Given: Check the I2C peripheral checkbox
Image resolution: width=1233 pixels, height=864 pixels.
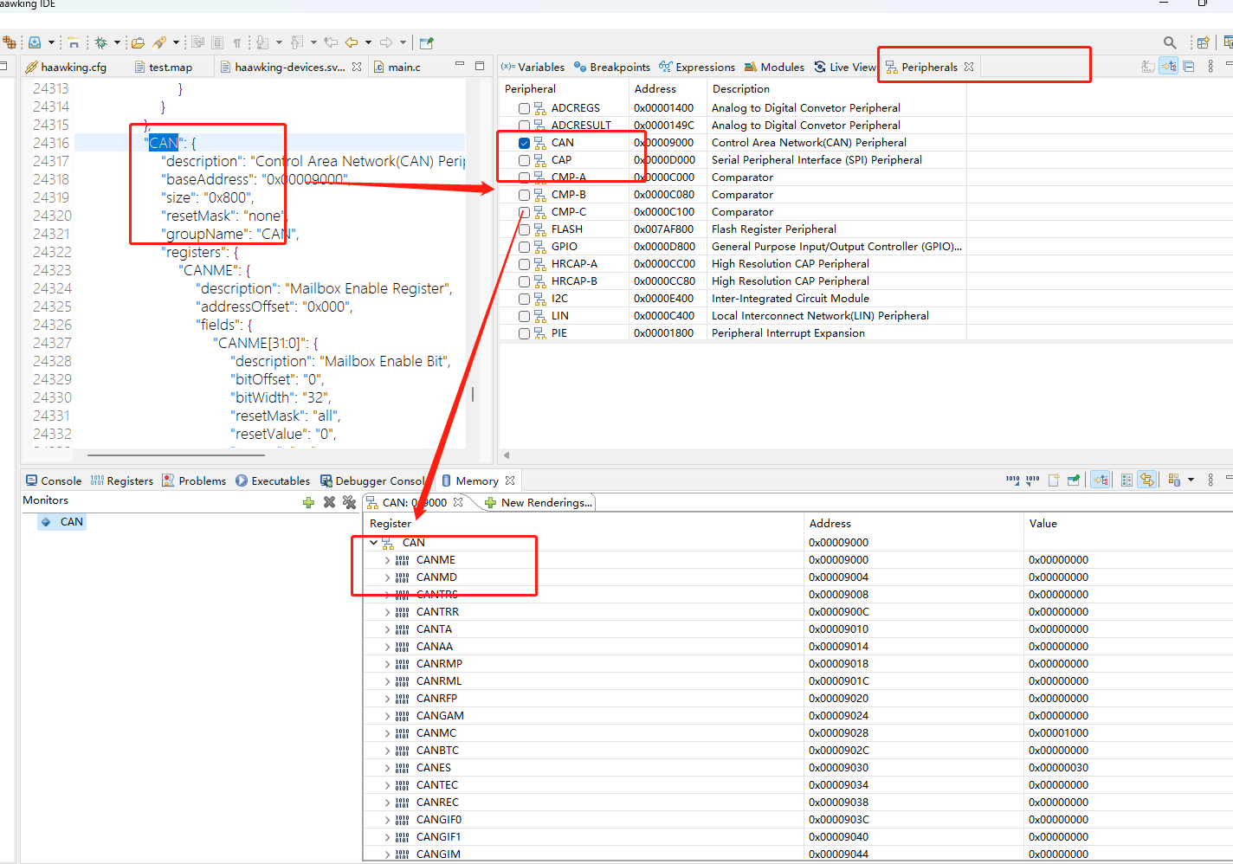Looking at the screenshot, I should [x=524, y=299].
